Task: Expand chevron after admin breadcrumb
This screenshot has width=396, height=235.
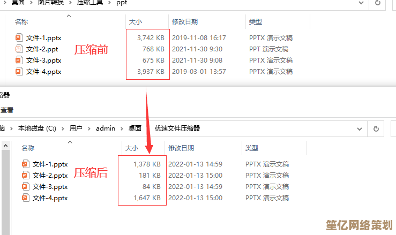Action: point(122,128)
